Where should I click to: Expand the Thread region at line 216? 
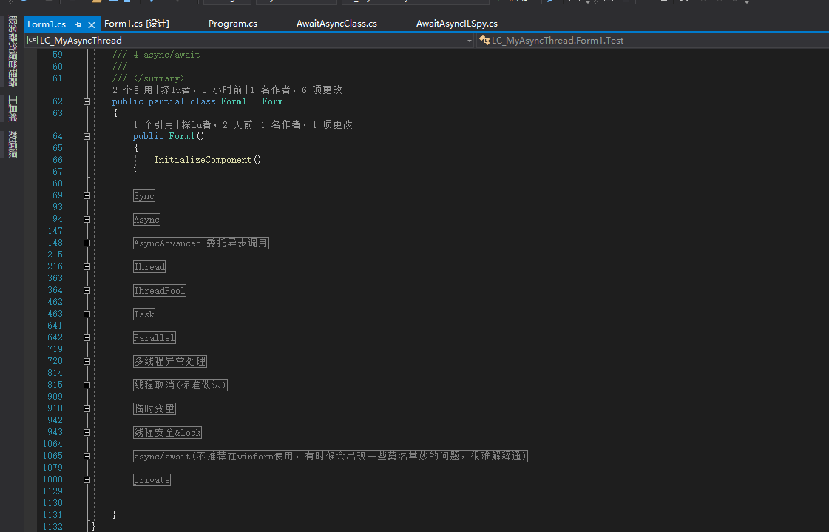[x=87, y=267]
